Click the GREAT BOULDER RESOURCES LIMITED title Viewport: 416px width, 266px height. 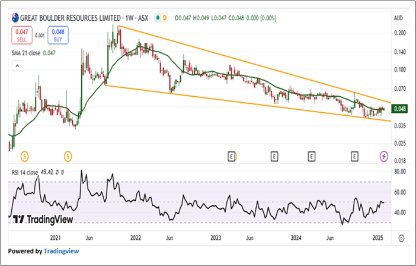[71, 18]
